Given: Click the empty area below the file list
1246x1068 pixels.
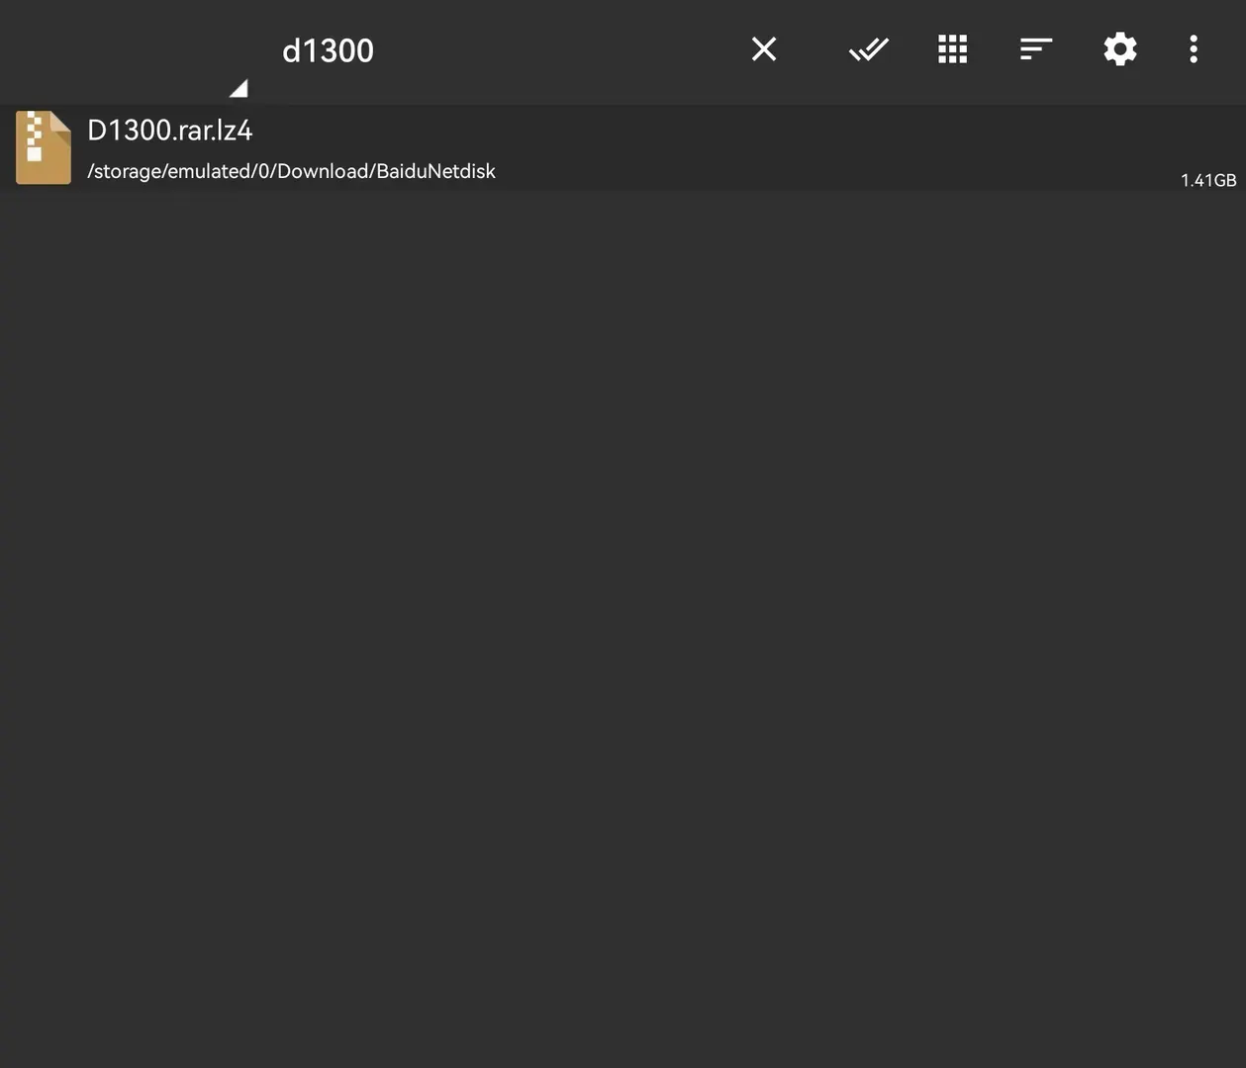Looking at the screenshot, I should point(623,629).
